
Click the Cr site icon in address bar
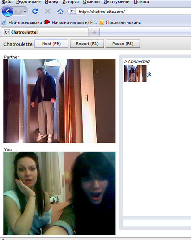pyautogui.click(x=73, y=12)
